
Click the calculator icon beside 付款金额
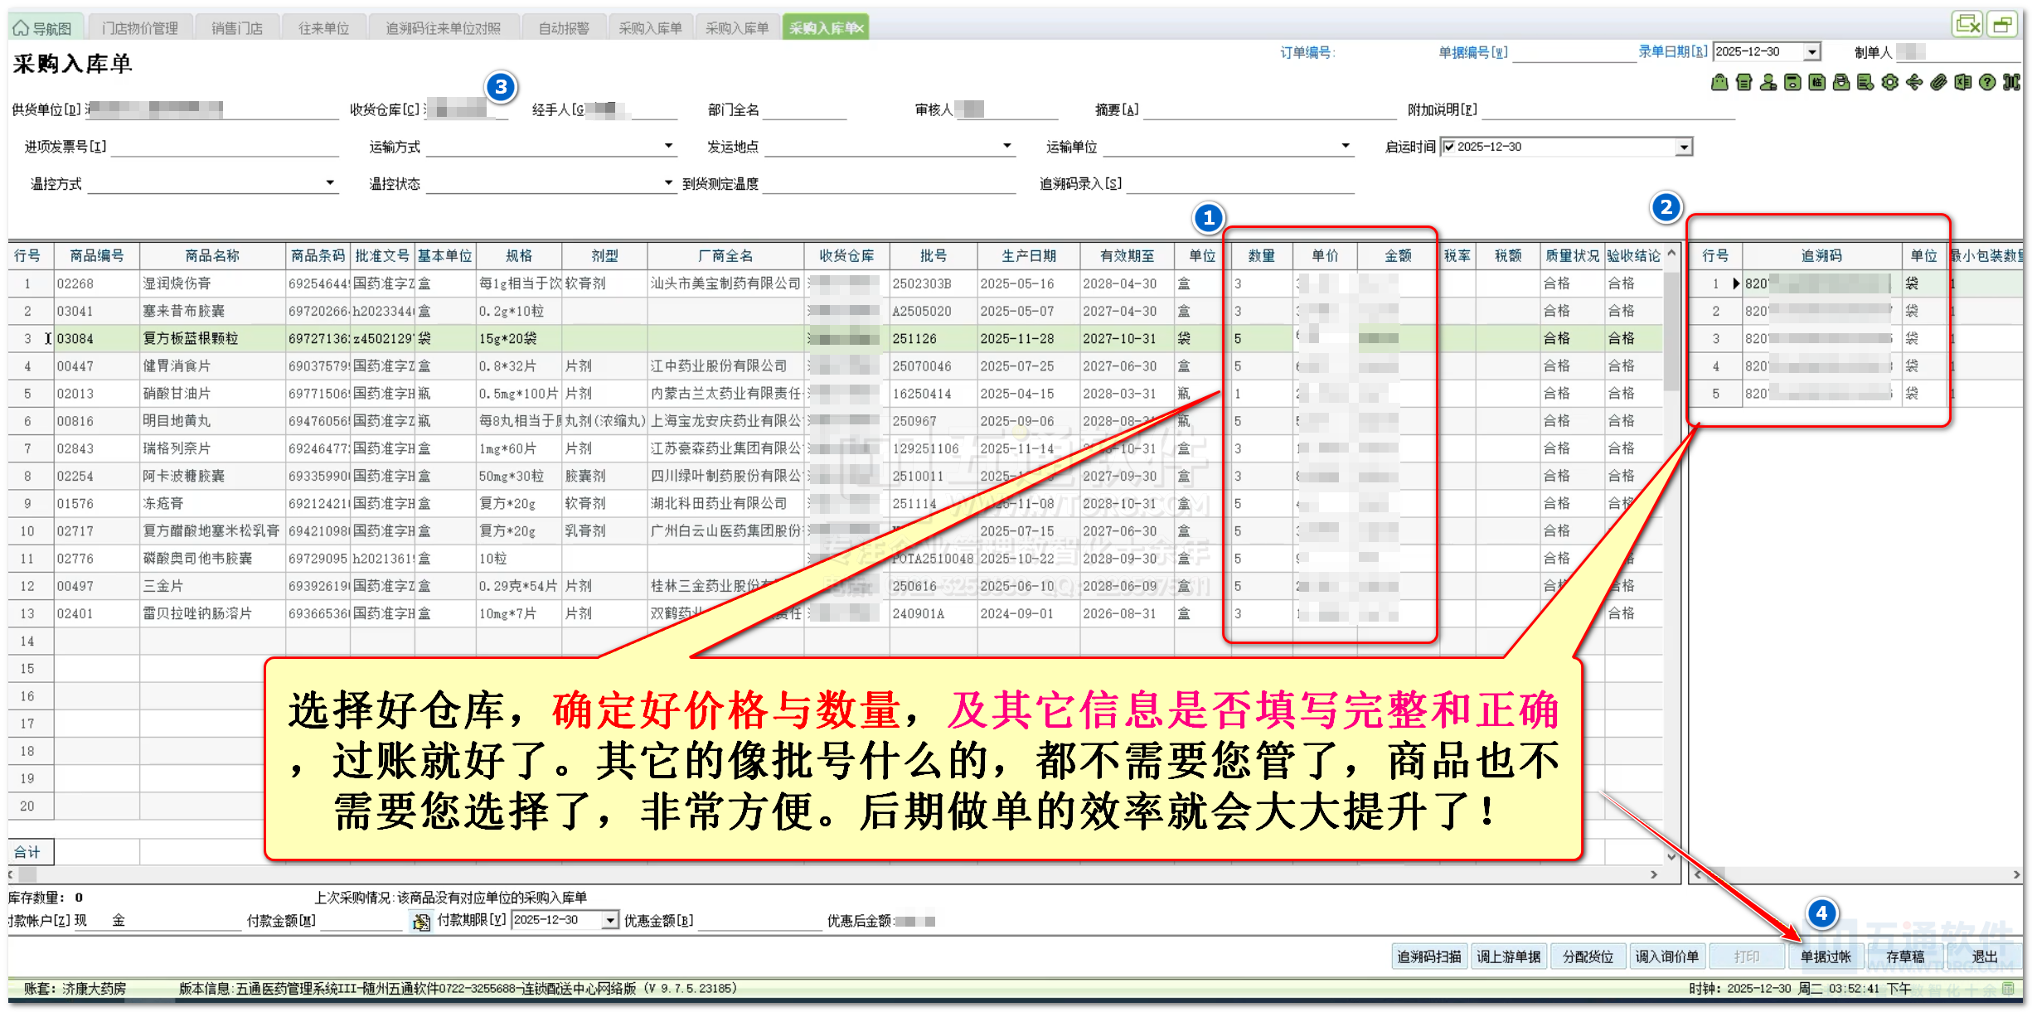point(421,922)
